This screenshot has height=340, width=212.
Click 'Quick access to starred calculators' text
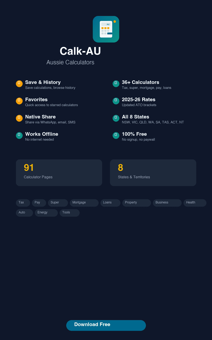pos(52,105)
